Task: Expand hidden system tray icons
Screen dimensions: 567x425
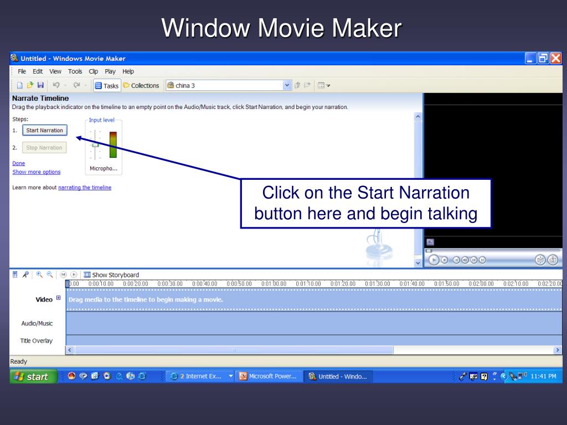Action: 503,376
